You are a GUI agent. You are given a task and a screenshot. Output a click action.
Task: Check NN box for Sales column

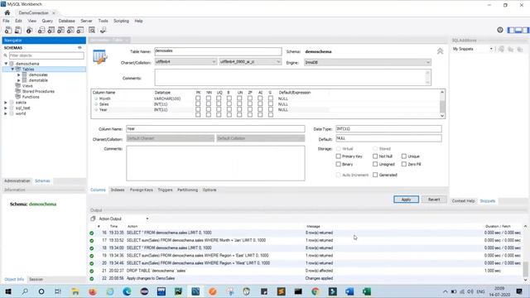(x=209, y=104)
